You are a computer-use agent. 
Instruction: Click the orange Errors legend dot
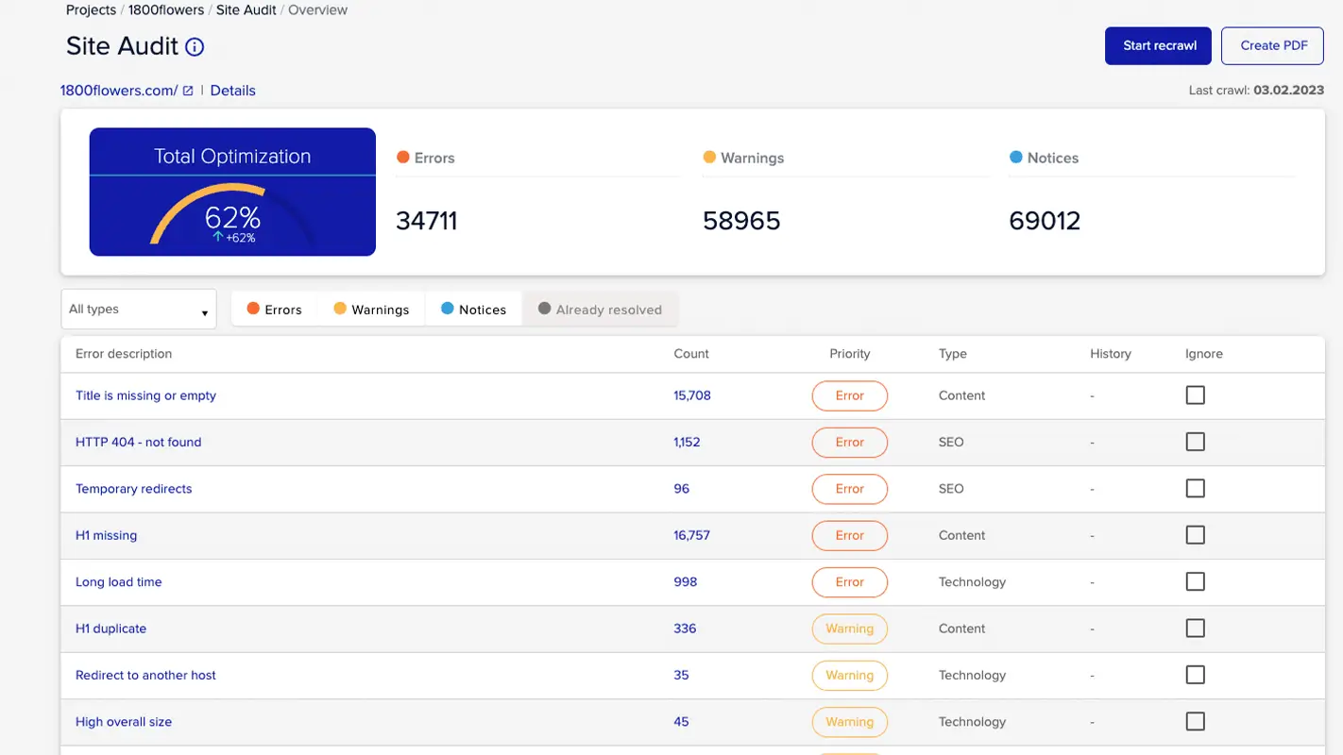pyautogui.click(x=403, y=158)
